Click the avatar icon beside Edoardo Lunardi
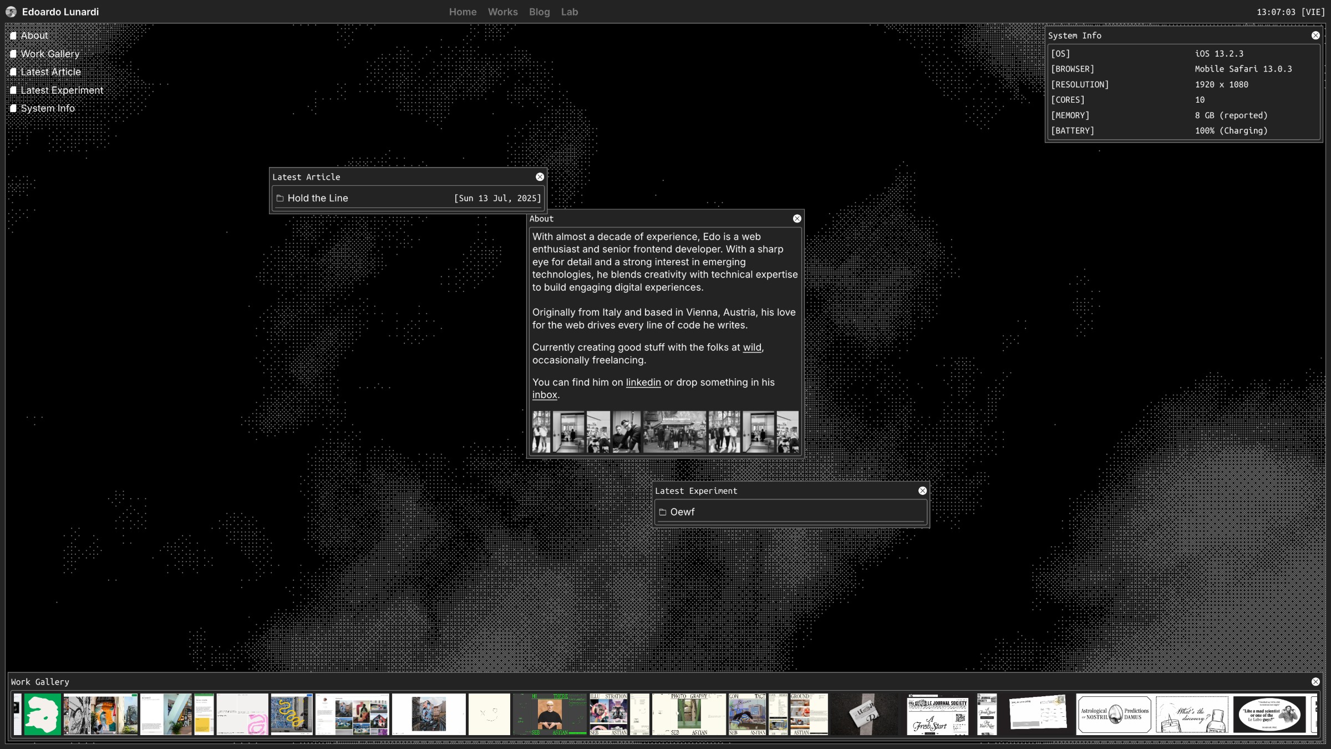This screenshot has width=1331, height=749. click(11, 12)
